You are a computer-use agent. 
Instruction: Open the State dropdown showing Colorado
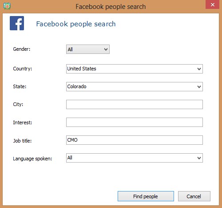(135, 86)
